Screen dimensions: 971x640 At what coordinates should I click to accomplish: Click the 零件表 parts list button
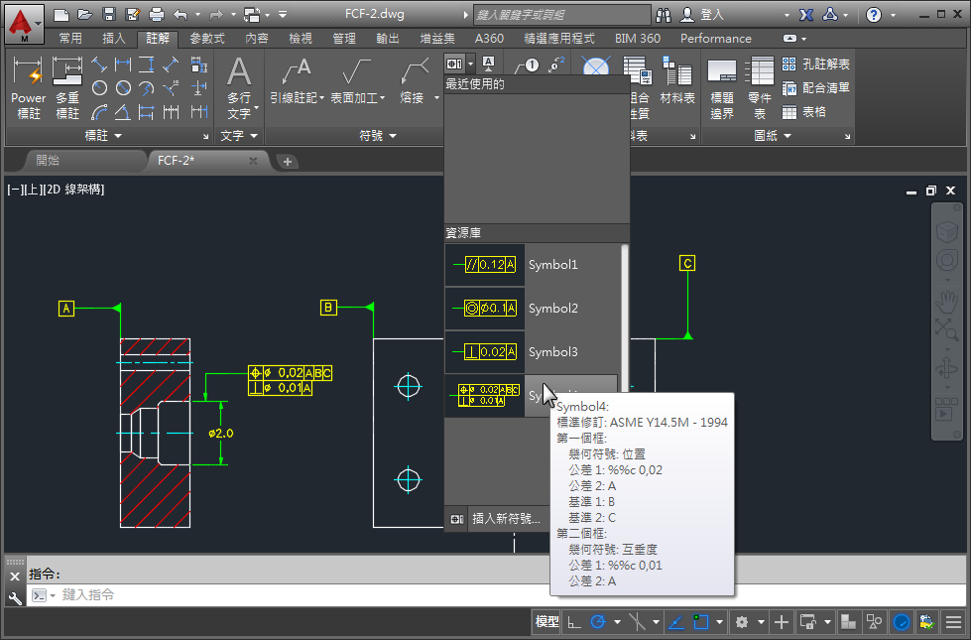[759, 87]
